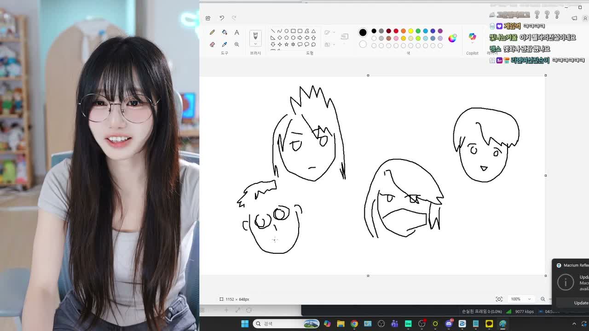Select the Eraser tool
This screenshot has height=331, width=589.
point(212,45)
